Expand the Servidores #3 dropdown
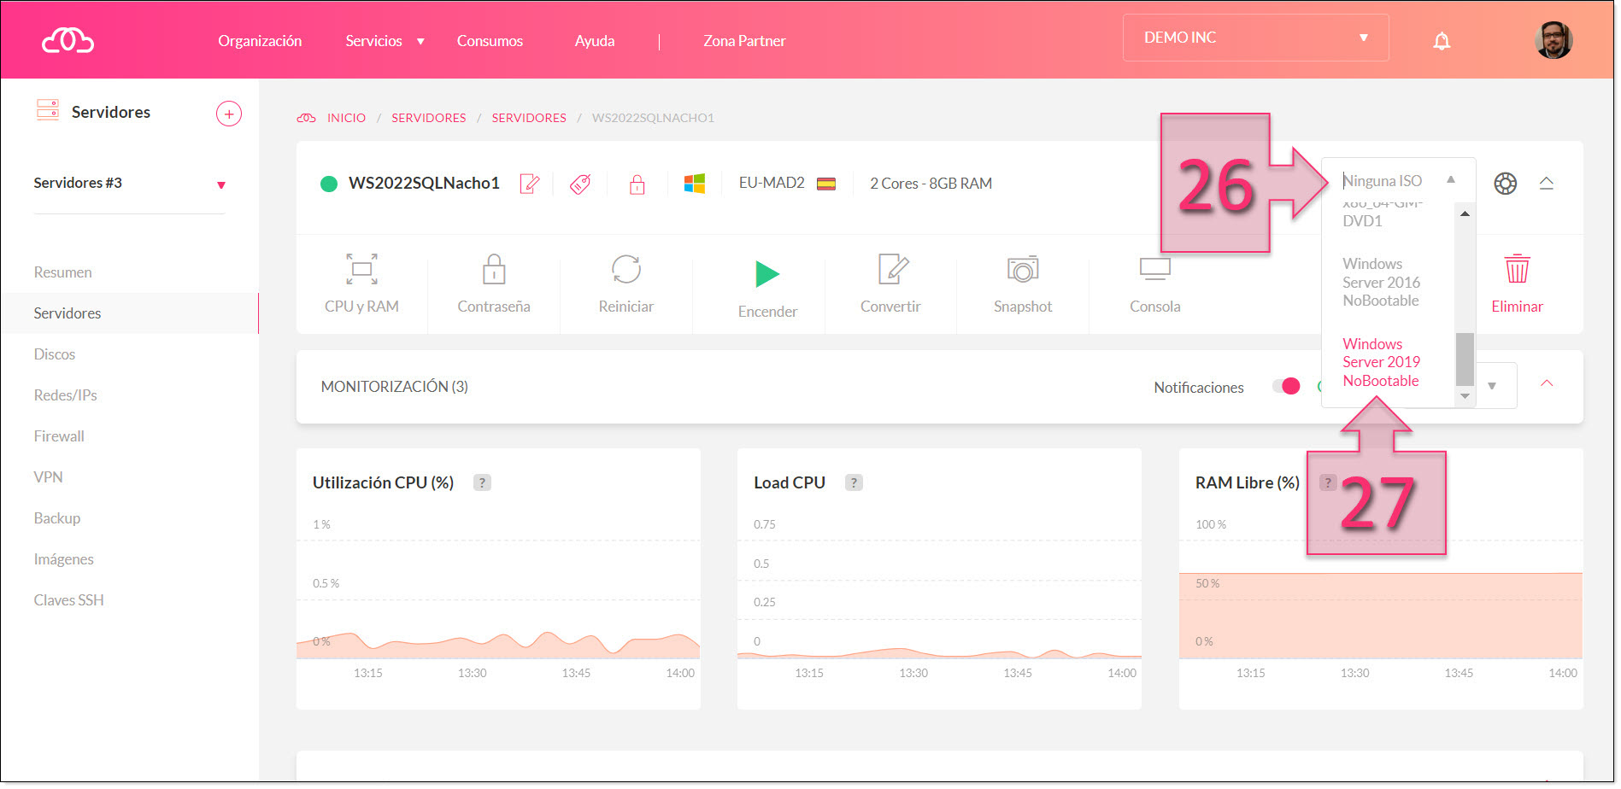The width and height of the screenshot is (1621, 789). click(221, 184)
